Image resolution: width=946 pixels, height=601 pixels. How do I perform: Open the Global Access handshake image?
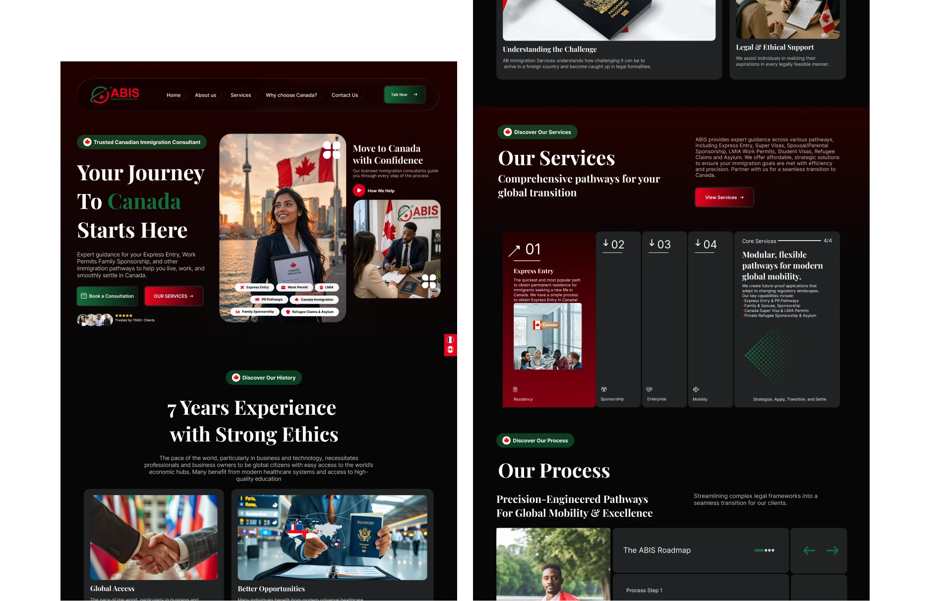154,538
